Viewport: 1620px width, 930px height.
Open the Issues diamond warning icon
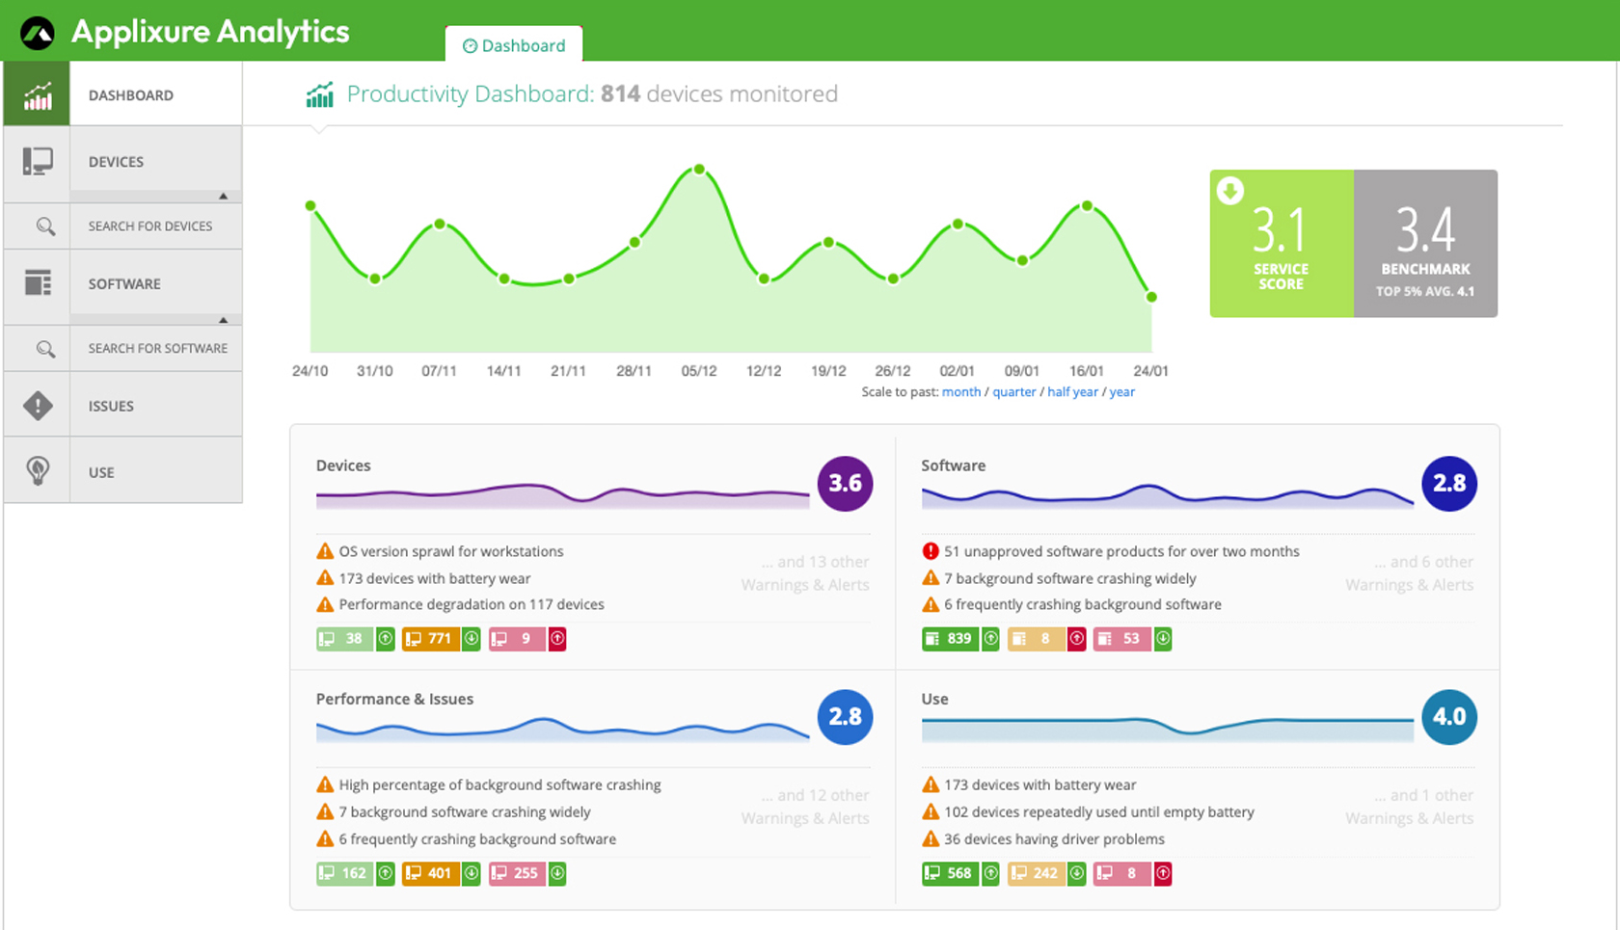pyautogui.click(x=38, y=406)
